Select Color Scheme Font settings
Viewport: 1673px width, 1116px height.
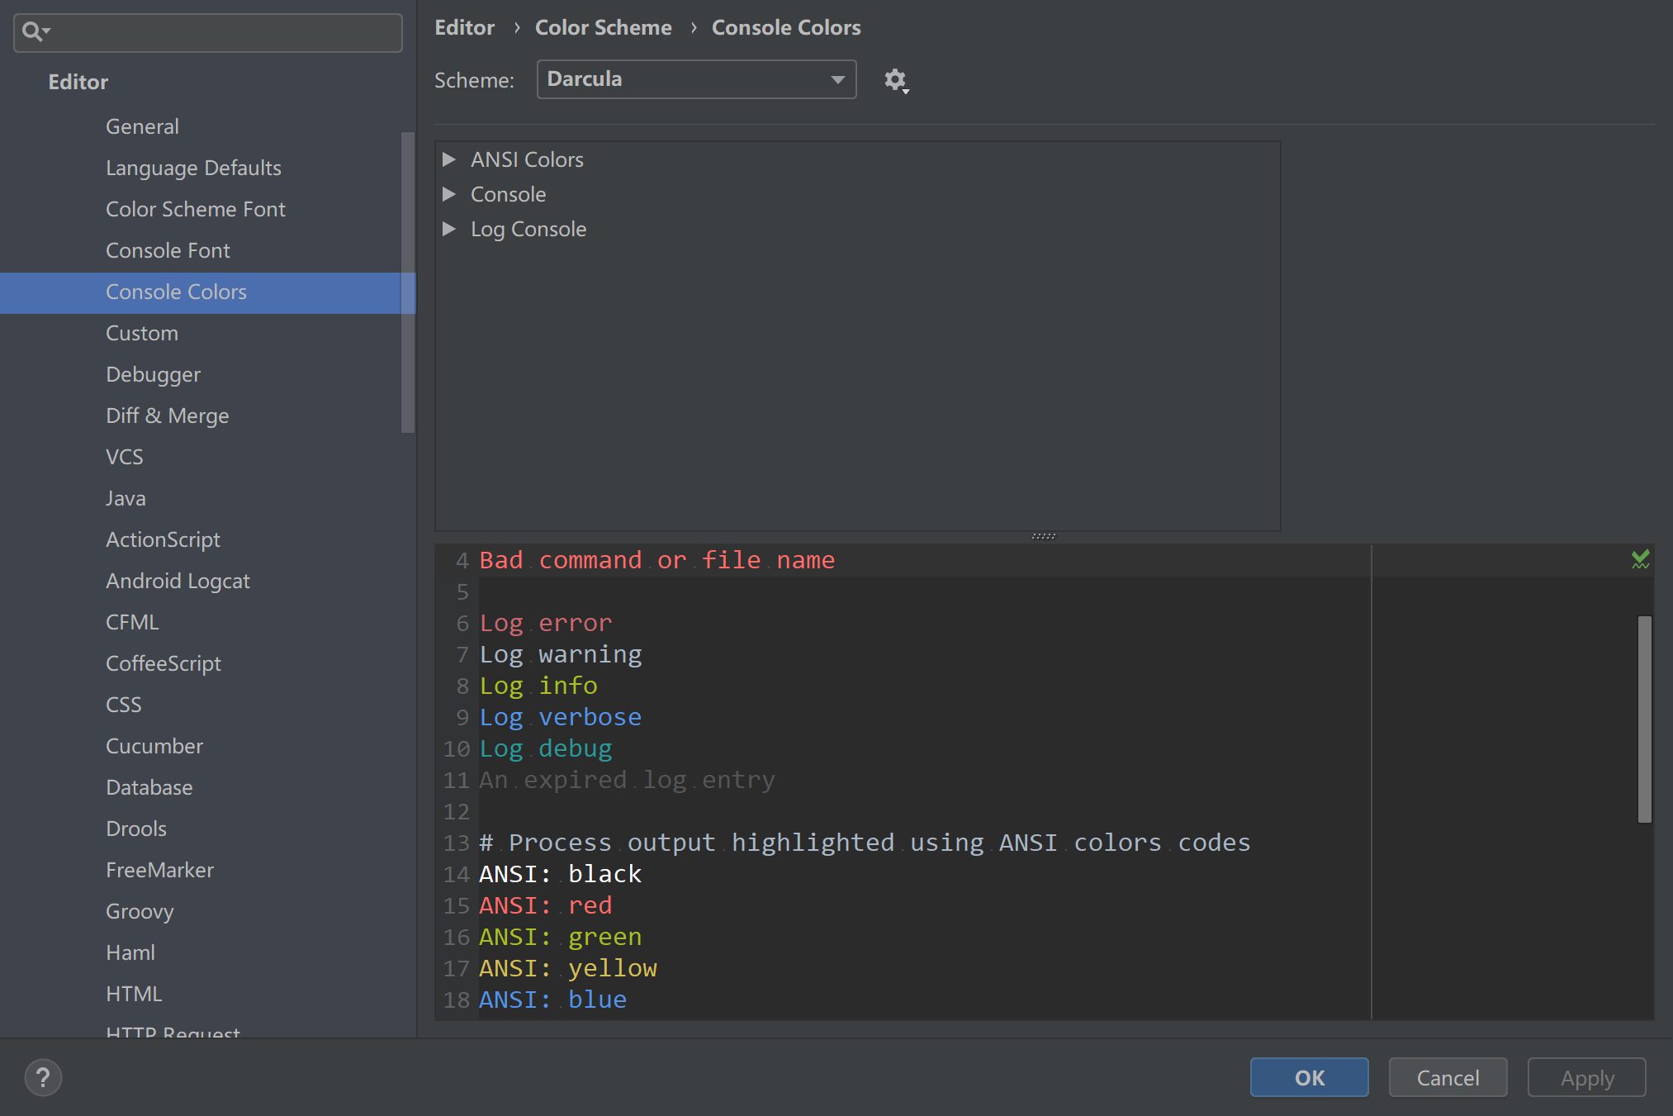click(x=195, y=209)
